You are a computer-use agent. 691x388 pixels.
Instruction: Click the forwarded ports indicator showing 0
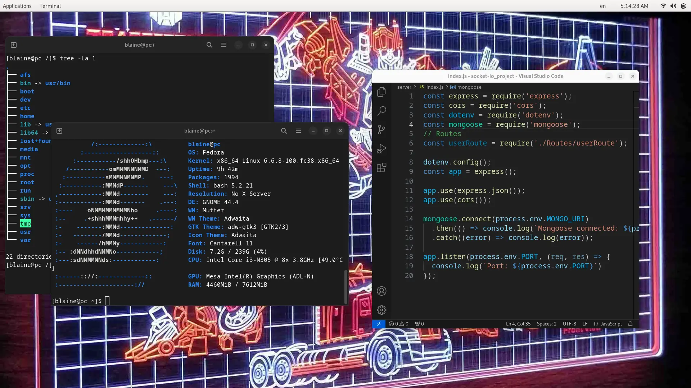click(x=419, y=324)
